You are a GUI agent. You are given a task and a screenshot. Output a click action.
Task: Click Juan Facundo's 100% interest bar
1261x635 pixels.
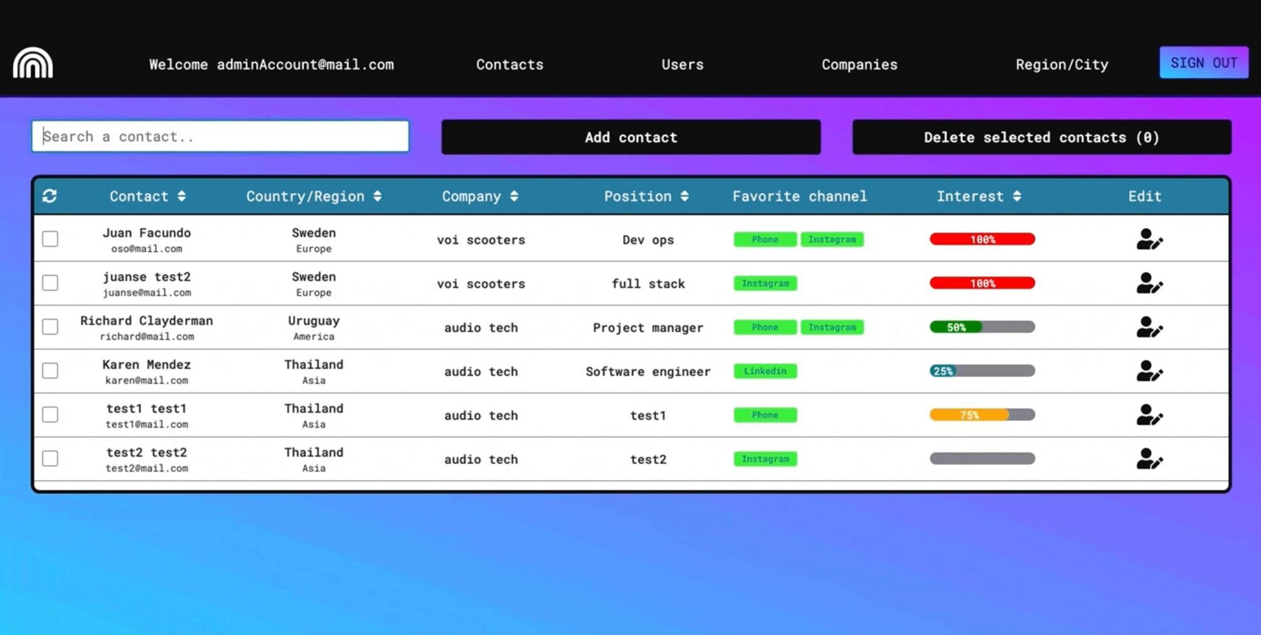point(982,239)
